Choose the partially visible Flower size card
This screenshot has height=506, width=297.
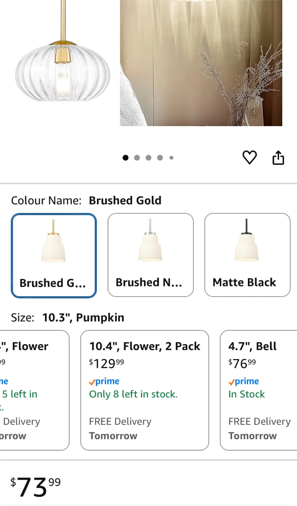click(x=34, y=390)
